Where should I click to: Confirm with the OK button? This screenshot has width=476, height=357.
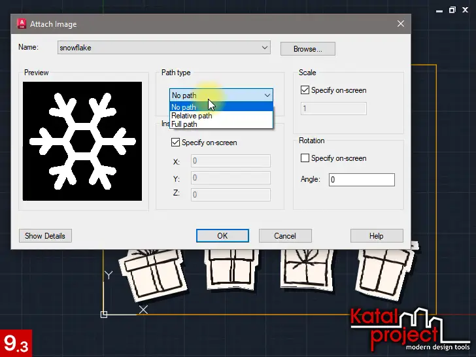tap(222, 236)
